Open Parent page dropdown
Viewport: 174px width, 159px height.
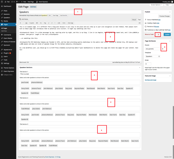154,49
